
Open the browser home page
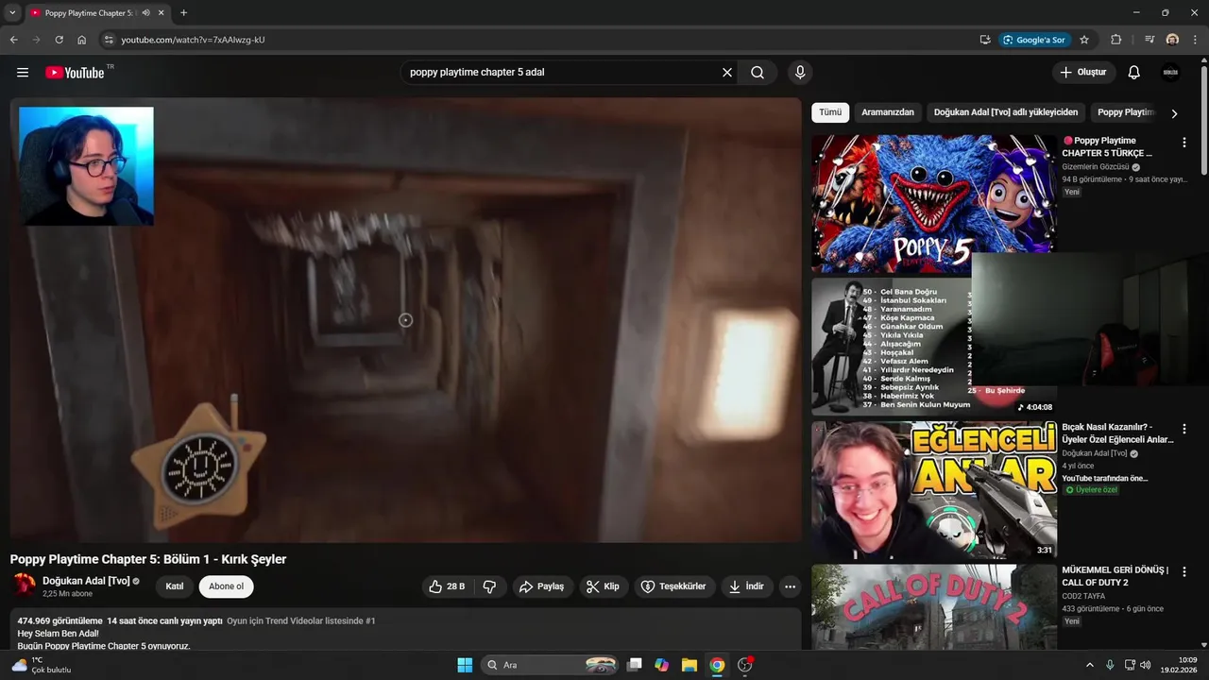click(82, 40)
